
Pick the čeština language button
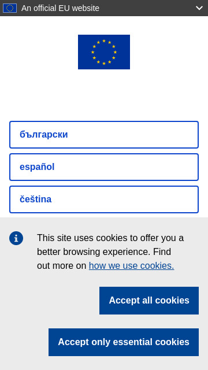(x=104, y=199)
